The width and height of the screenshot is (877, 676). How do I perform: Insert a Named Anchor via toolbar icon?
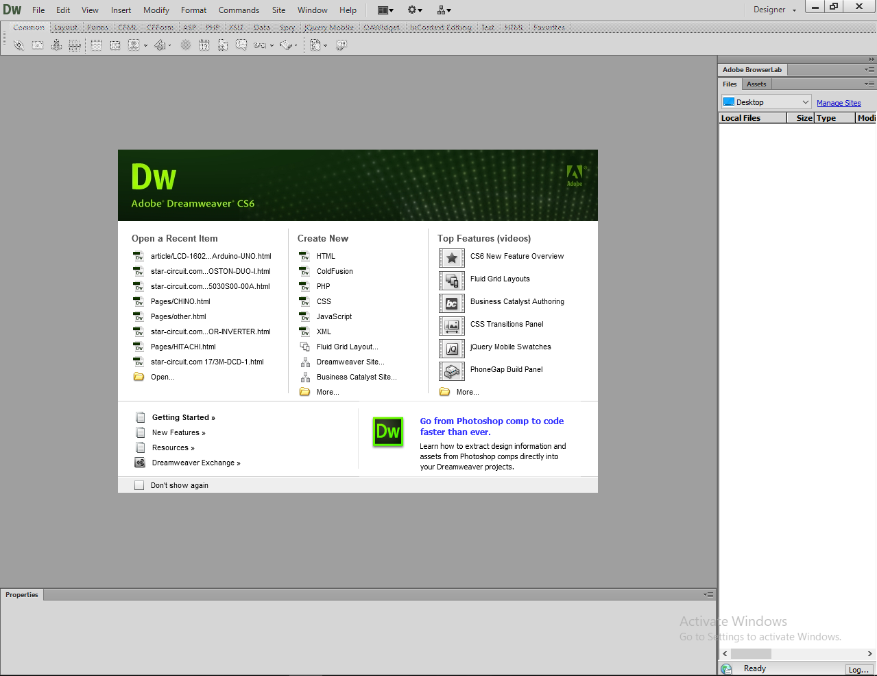click(x=56, y=45)
